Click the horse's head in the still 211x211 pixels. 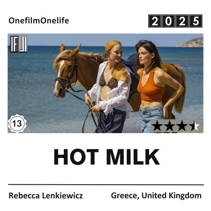pyautogui.click(x=67, y=71)
